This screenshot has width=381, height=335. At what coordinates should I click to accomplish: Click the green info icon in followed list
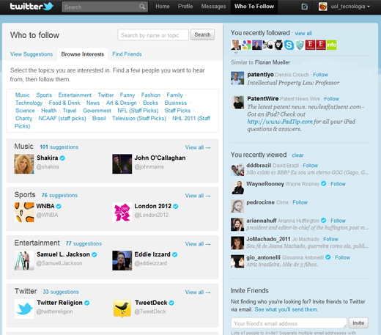[331, 45]
